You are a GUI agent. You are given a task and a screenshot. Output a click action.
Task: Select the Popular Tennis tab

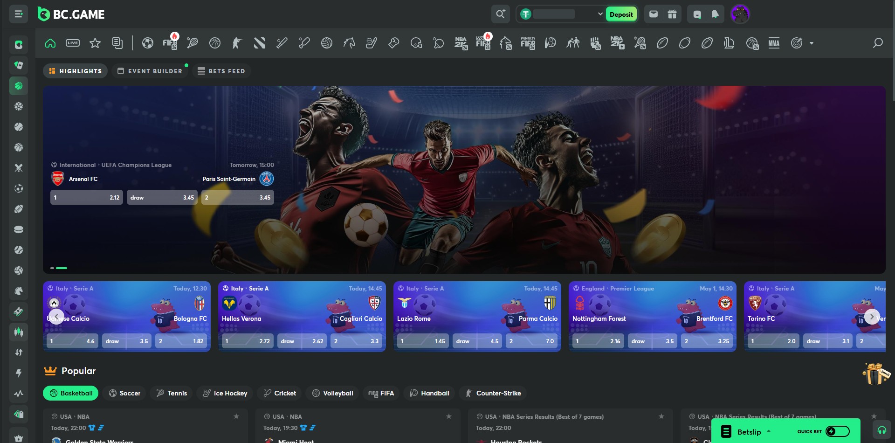(x=172, y=393)
